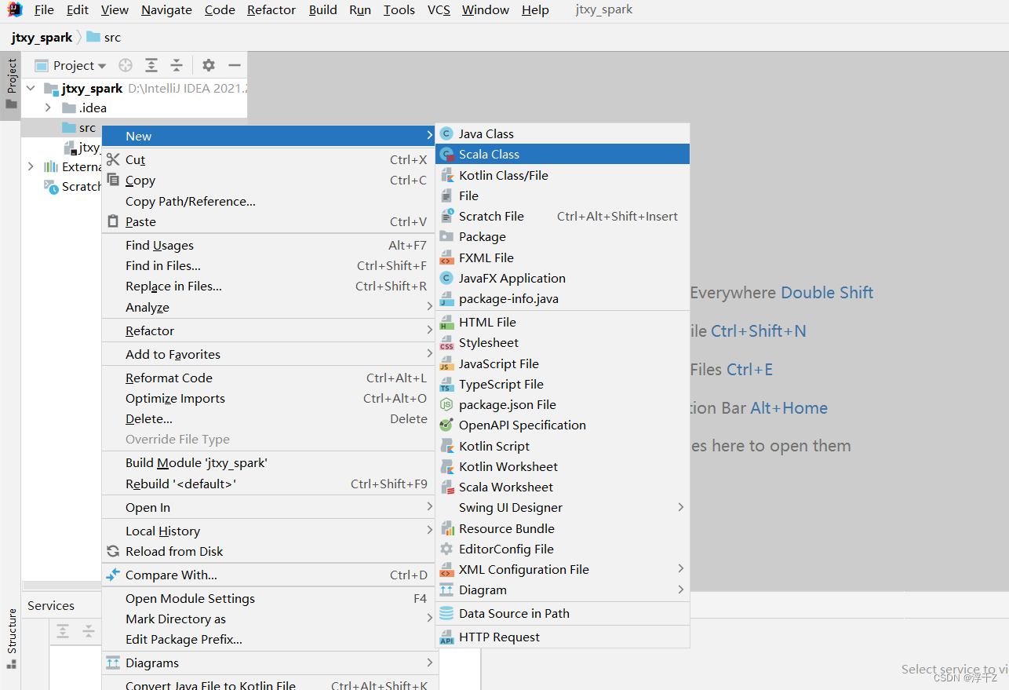Click the Data Source in Path icon
This screenshot has height=690, width=1009.
tap(446, 613)
